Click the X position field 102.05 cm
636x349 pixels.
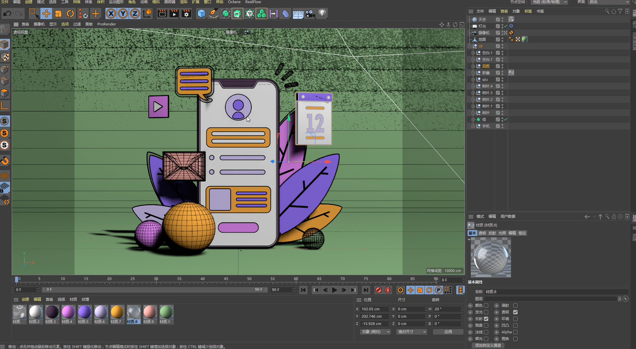point(376,309)
